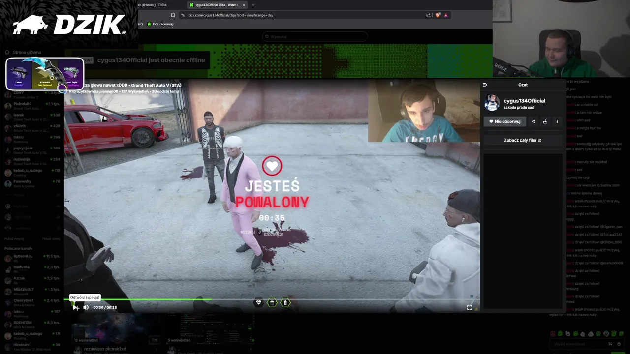Open the Brave shields icon
Viewport: 630px width, 354px height.
(438, 15)
